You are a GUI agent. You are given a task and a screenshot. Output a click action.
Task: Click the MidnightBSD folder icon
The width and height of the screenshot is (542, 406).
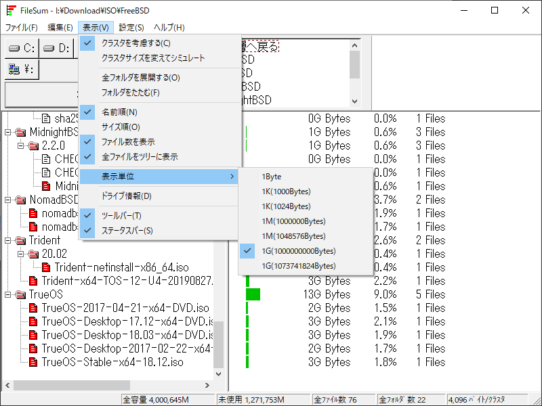tap(21, 132)
